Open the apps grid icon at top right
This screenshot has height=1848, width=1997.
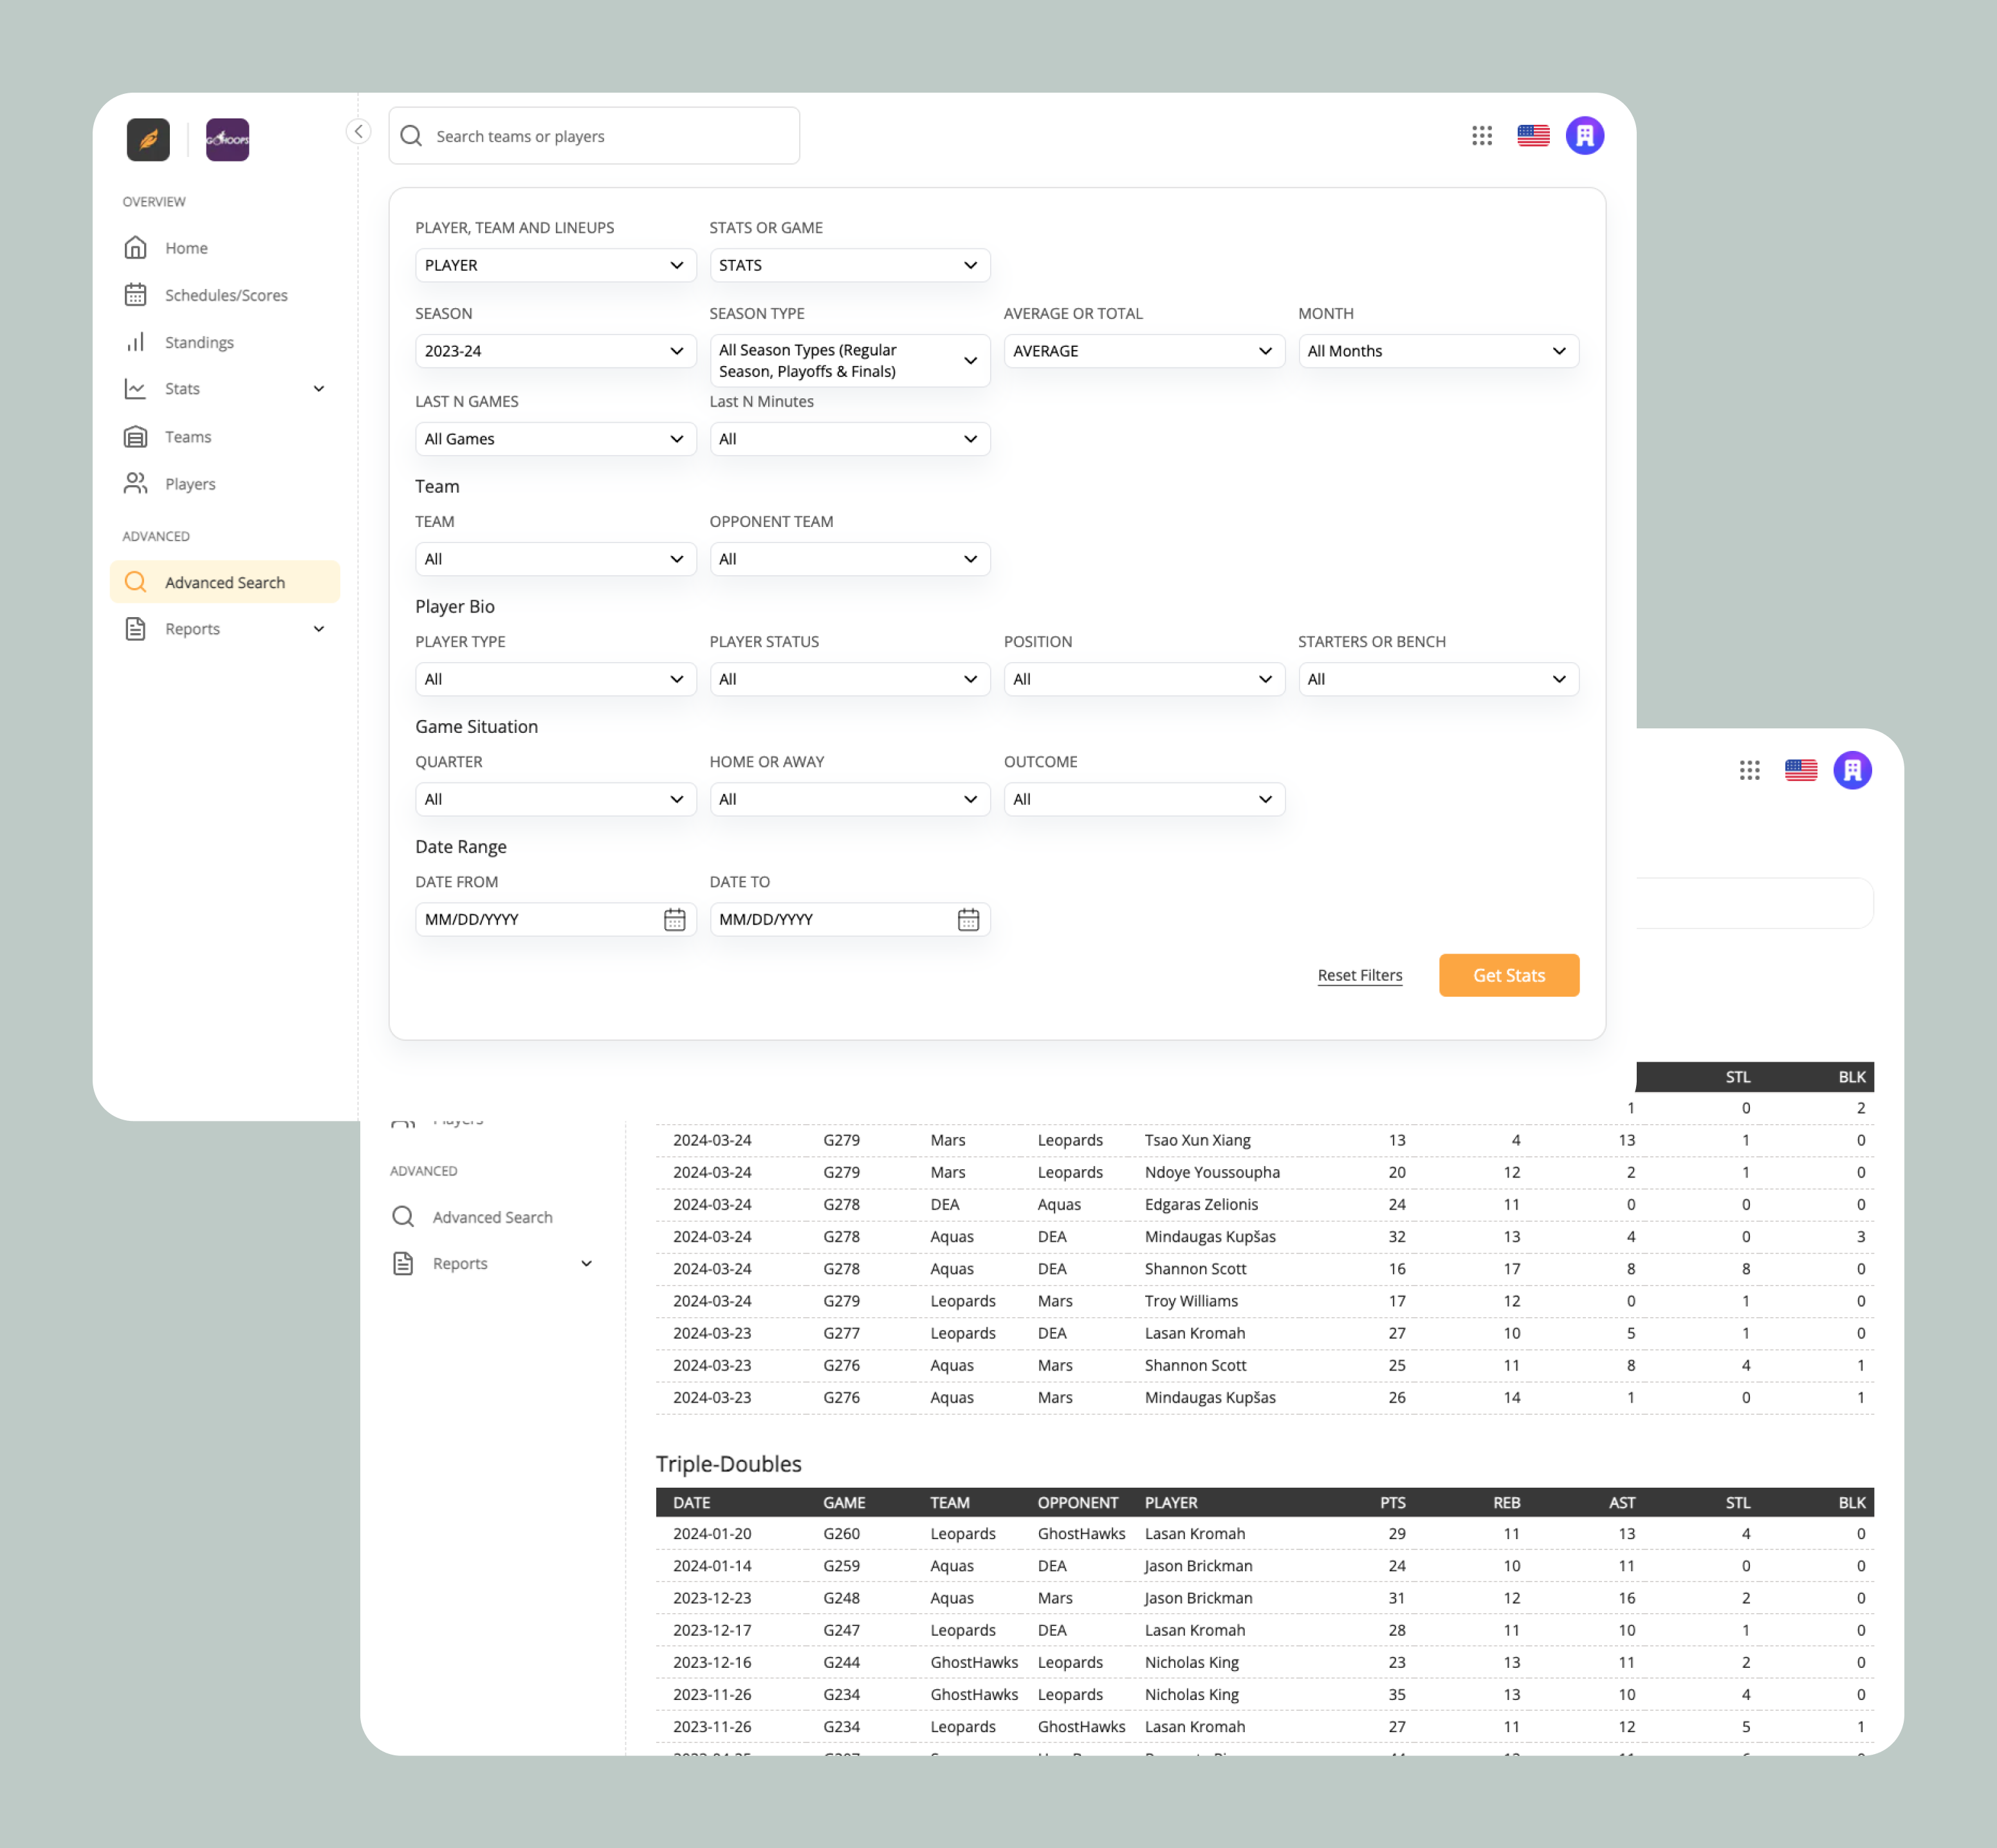pyautogui.click(x=1482, y=135)
